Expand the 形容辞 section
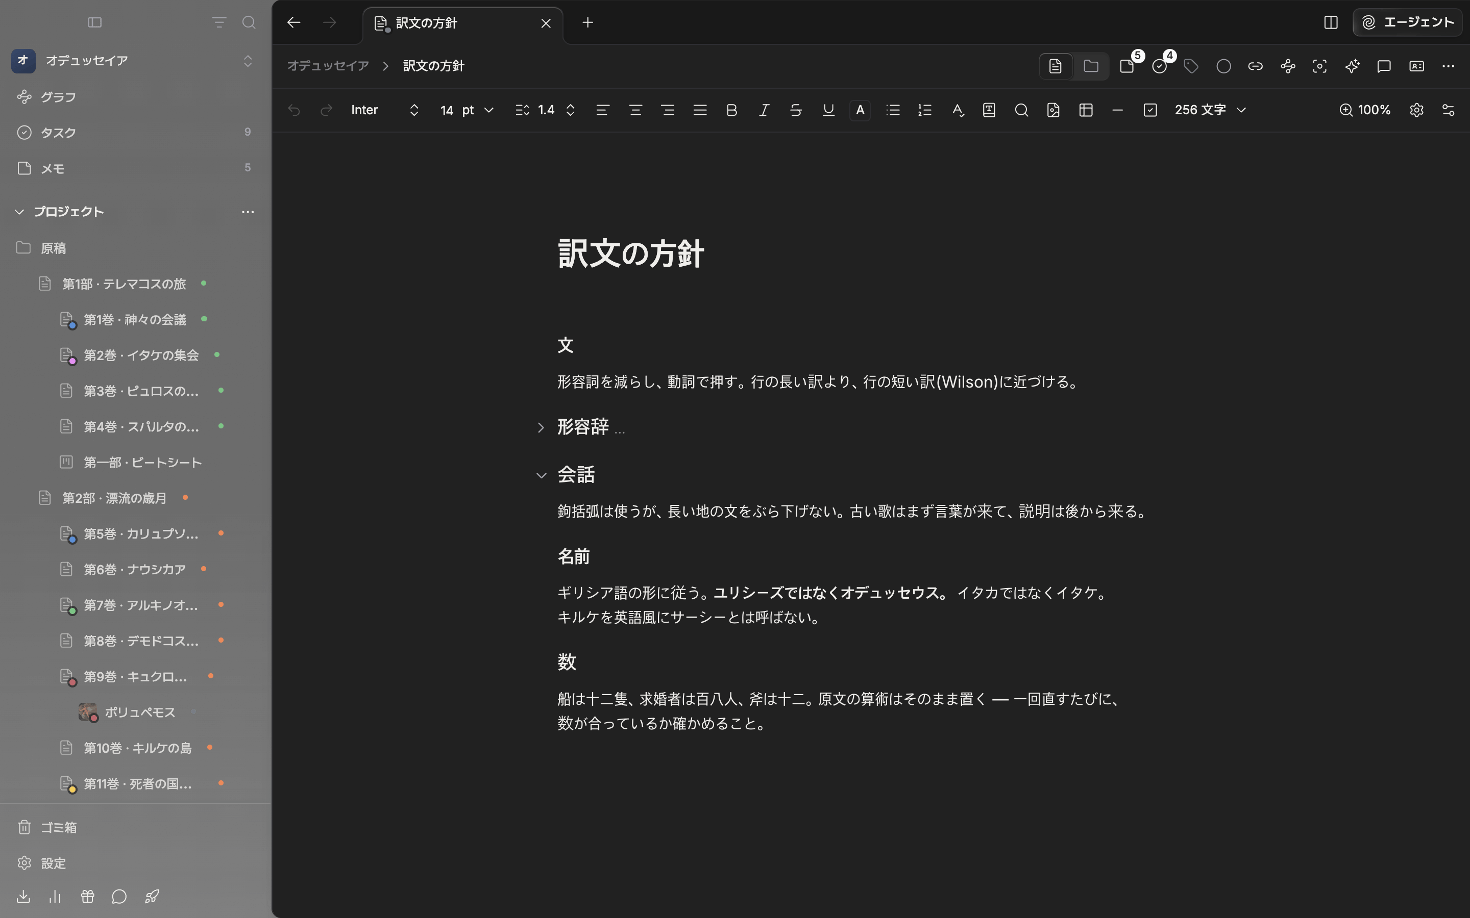This screenshot has width=1470, height=918. pos(541,427)
